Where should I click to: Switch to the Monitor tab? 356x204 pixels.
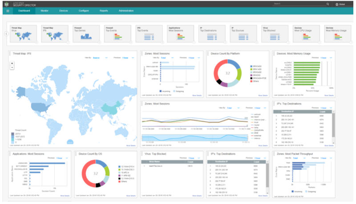(44, 10)
